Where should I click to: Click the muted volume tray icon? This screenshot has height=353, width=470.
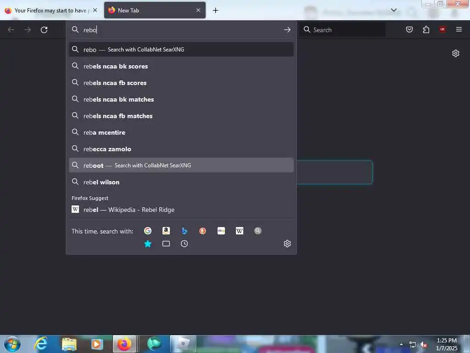[424, 345]
